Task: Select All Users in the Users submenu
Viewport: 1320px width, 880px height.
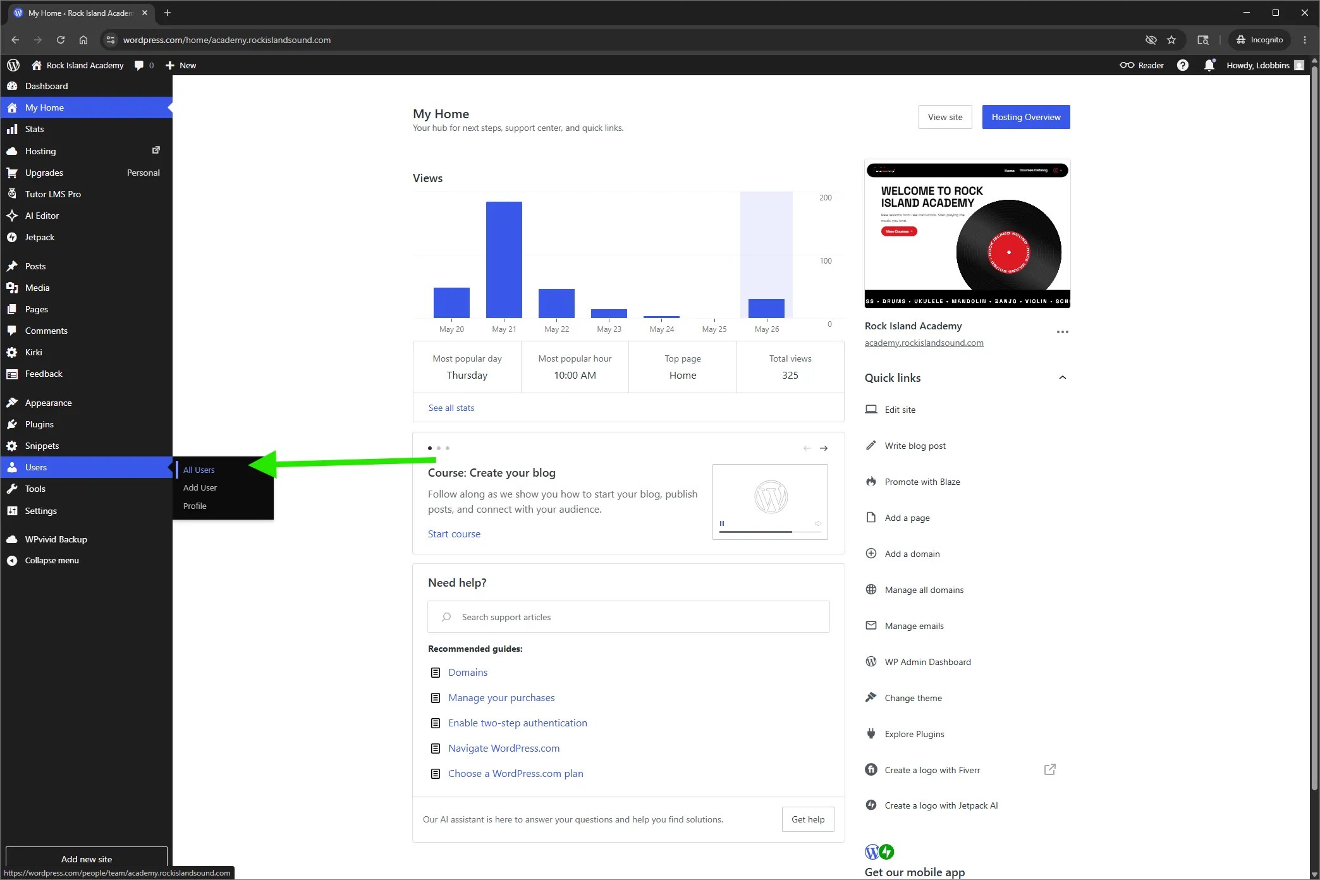Action: 199,470
